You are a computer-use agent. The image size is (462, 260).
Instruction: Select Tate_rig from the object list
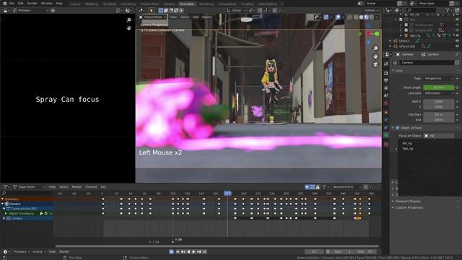(x=407, y=149)
